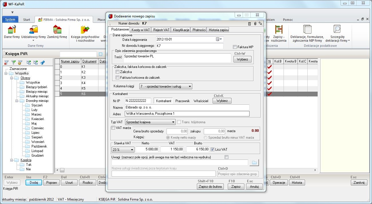Image resolution: width=372 pixels, height=204 pixels.
Task: Click the first tree expand-all icon
Action: (29, 62)
